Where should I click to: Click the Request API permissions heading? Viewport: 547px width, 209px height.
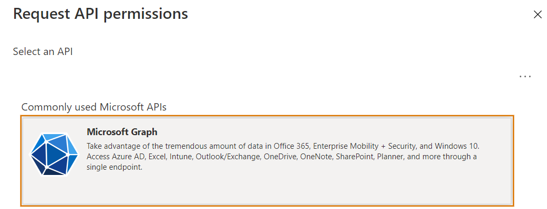(100, 14)
